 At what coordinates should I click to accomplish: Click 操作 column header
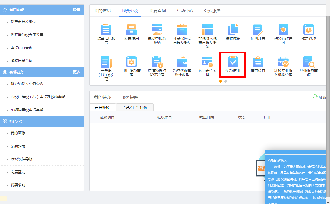(x=267, y=117)
